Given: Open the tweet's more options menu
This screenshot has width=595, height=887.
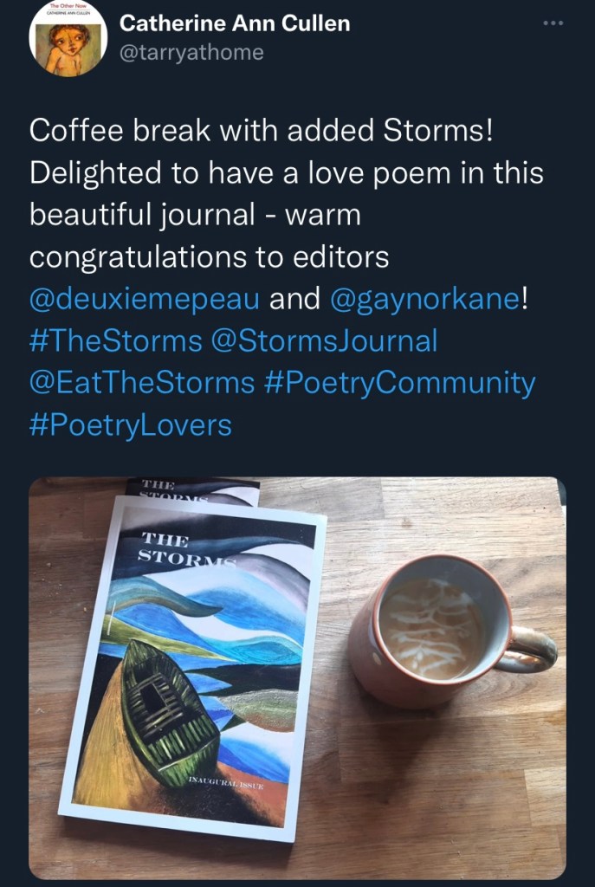Looking at the screenshot, I should pos(553,23).
